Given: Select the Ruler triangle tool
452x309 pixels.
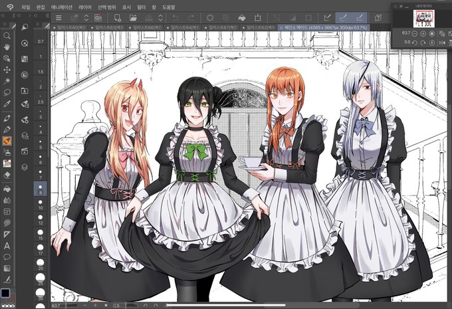Looking at the screenshot, I should tap(7, 235).
